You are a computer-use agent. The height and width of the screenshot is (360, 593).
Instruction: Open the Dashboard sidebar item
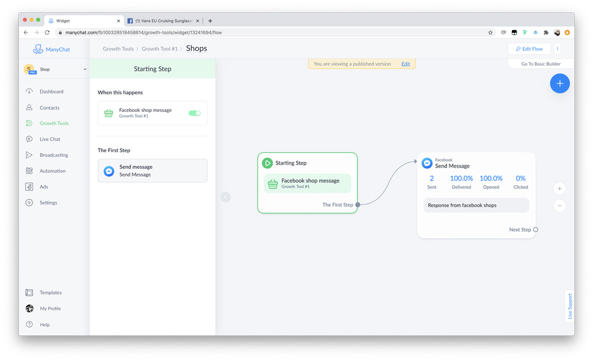point(51,91)
